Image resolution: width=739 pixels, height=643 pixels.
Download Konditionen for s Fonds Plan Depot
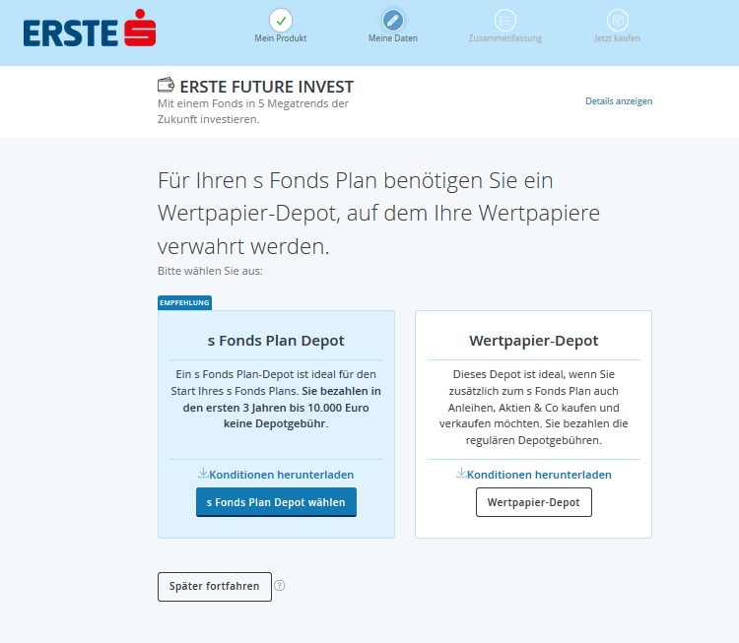281,475
